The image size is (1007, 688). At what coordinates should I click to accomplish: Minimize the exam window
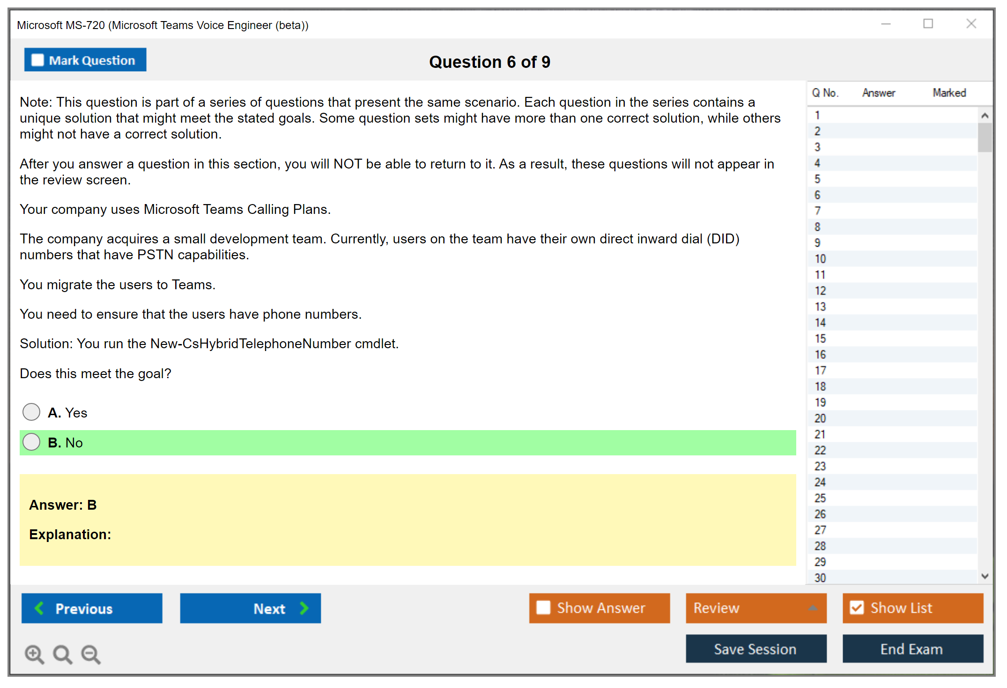[886, 24]
